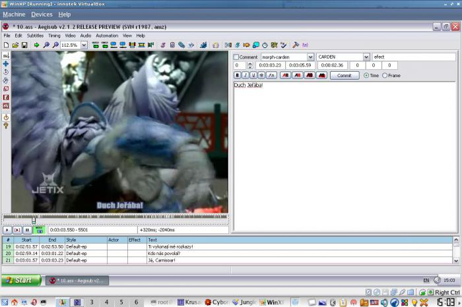This screenshot has height=307, width=462.
Task: Click the video Play button
Action: (x=7, y=230)
